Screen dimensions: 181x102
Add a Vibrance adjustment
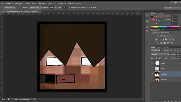coord(171,36)
